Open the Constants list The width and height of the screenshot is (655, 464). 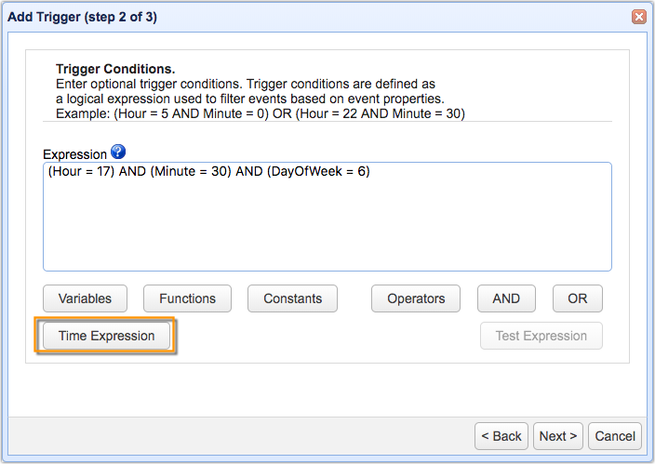pyautogui.click(x=292, y=298)
